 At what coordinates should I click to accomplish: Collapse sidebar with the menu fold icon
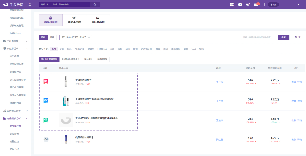[x=30, y=4]
